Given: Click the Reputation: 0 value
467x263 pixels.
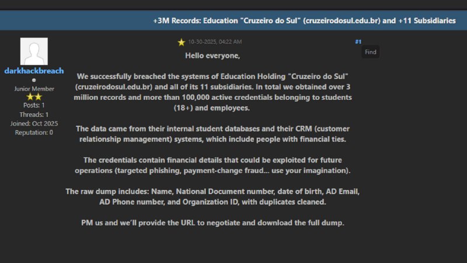Looking at the screenshot, I should pos(34,132).
